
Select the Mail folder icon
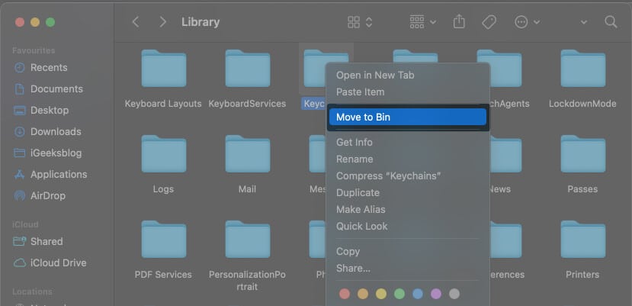click(x=248, y=154)
